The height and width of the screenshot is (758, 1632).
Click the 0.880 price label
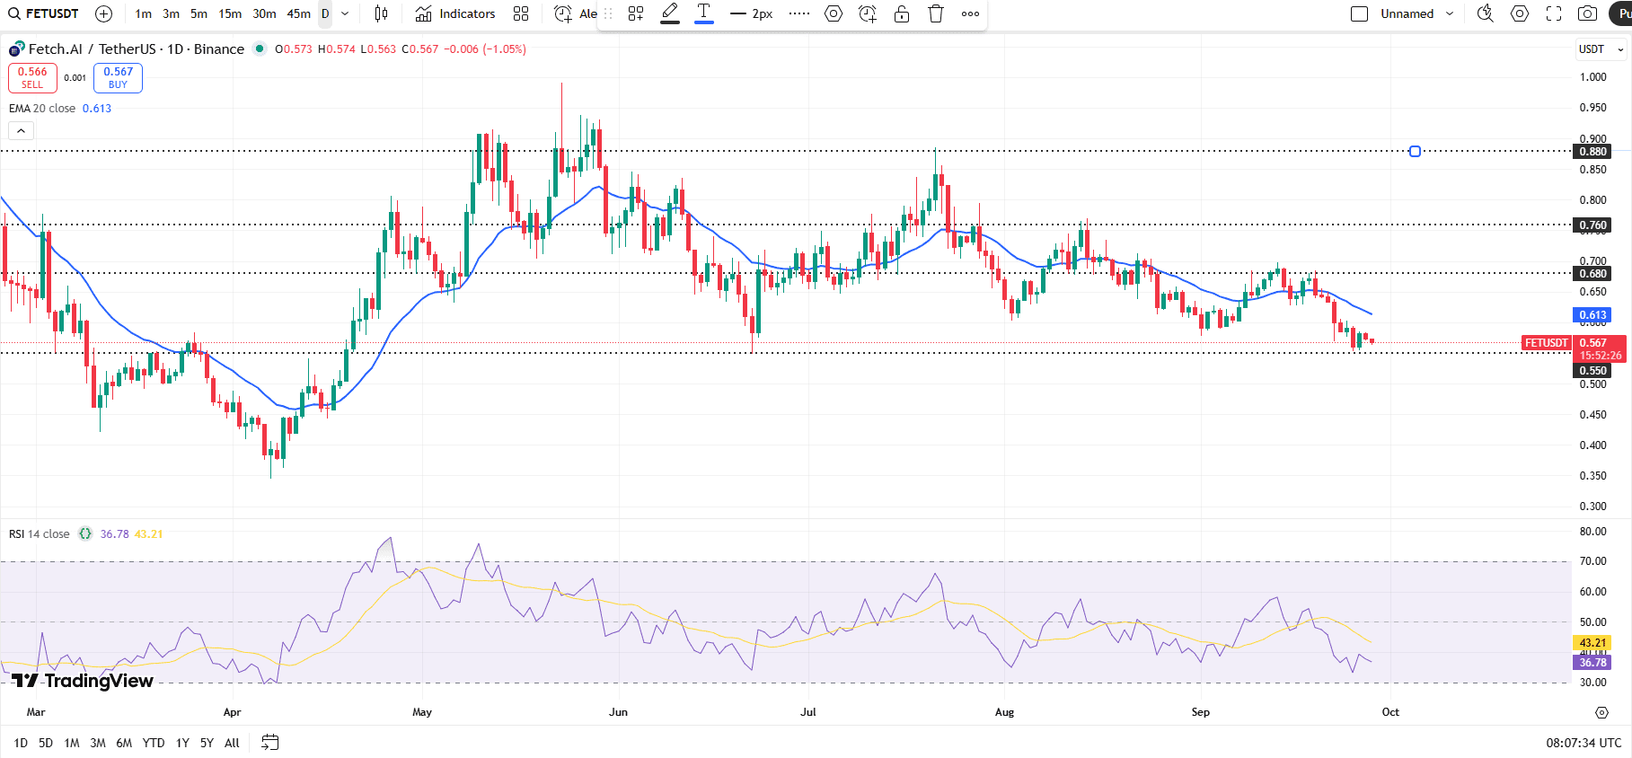(1592, 152)
